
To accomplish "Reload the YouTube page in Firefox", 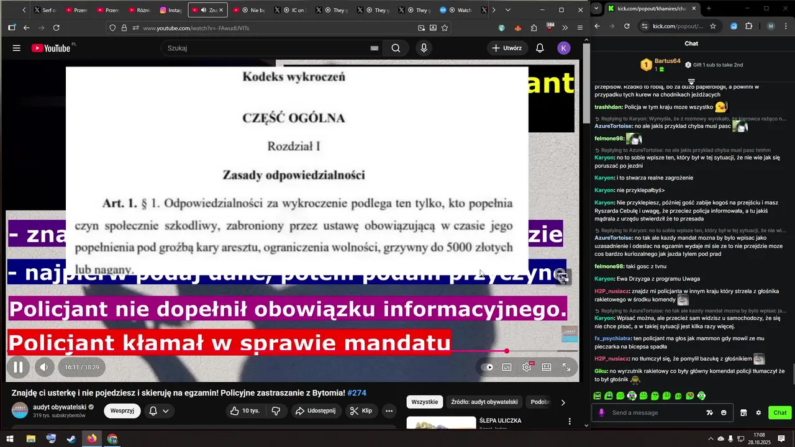I will (57, 28).
